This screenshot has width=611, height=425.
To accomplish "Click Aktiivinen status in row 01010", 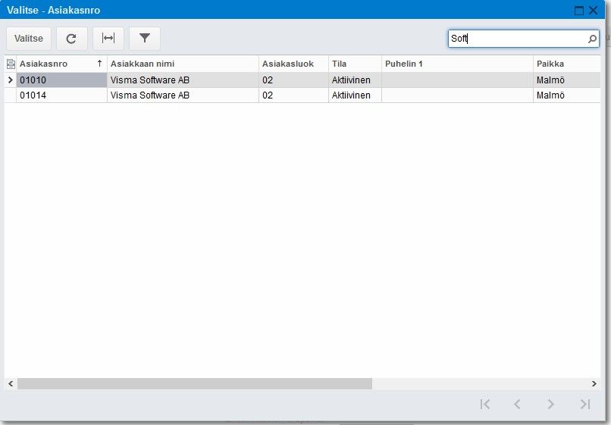I will (355, 80).
